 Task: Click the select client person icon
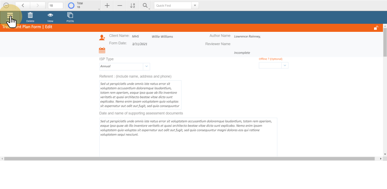click(x=102, y=37)
